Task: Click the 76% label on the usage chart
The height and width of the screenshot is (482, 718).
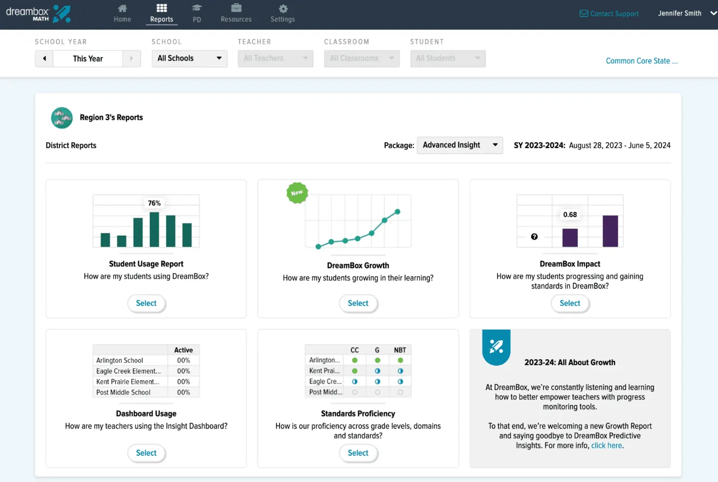Action: pyautogui.click(x=154, y=203)
